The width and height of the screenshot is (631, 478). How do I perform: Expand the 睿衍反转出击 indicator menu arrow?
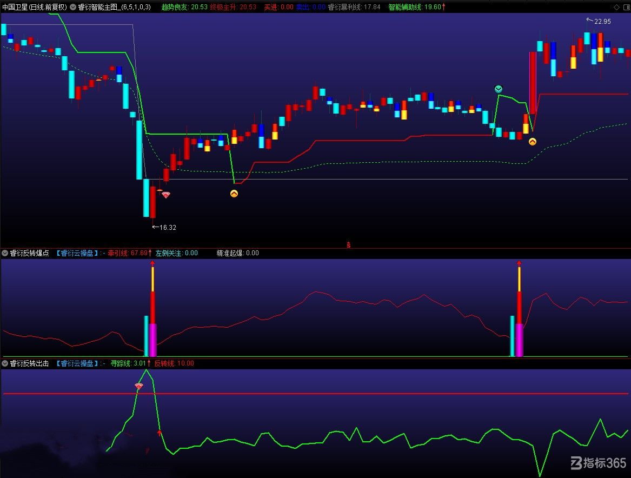[x=5, y=363]
